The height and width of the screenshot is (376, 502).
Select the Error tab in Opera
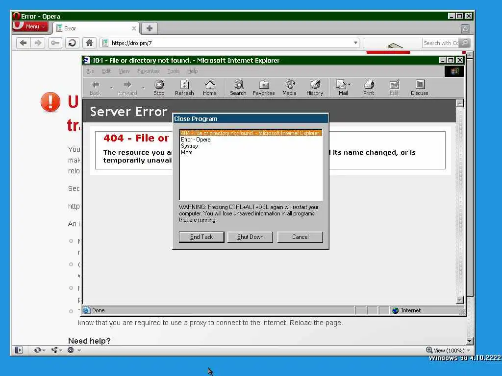coord(96,28)
